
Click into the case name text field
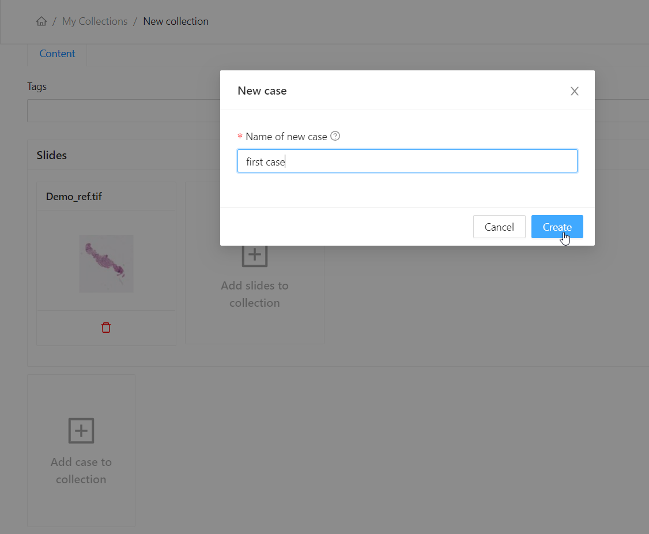coord(407,161)
